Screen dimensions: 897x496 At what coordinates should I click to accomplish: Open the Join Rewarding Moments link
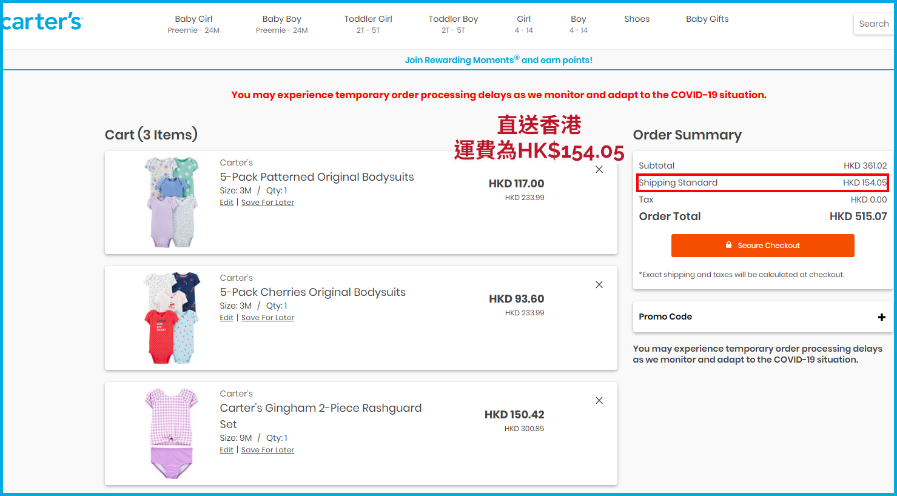point(498,60)
